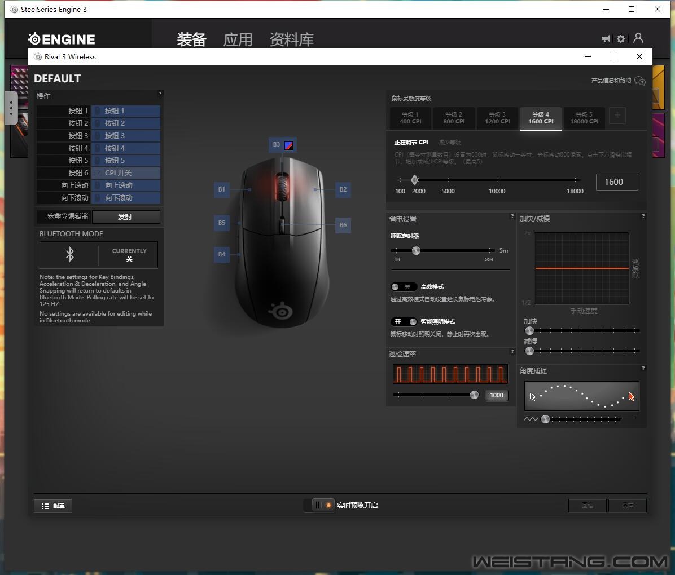The image size is (675, 575).
Task: Open the 向下滚动 scroll down binding
Action: [x=126, y=198]
